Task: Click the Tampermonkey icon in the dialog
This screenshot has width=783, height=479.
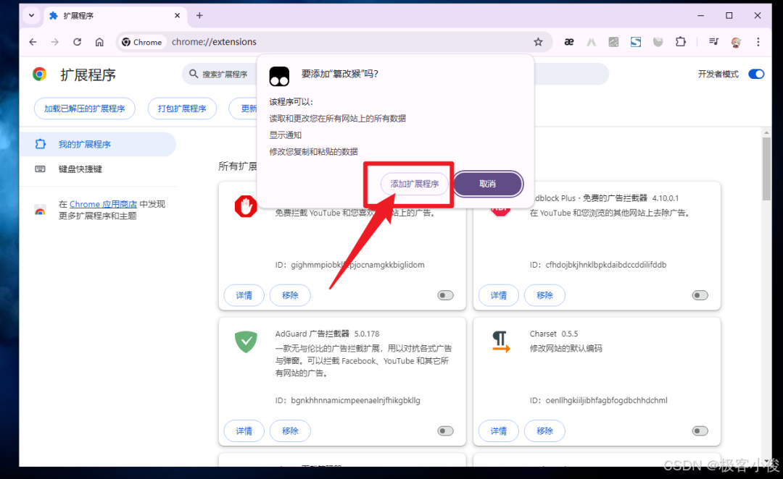Action: (x=279, y=76)
